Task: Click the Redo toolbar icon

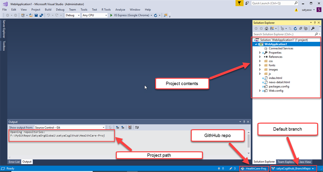Action: pyautogui.click(x=57, y=15)
